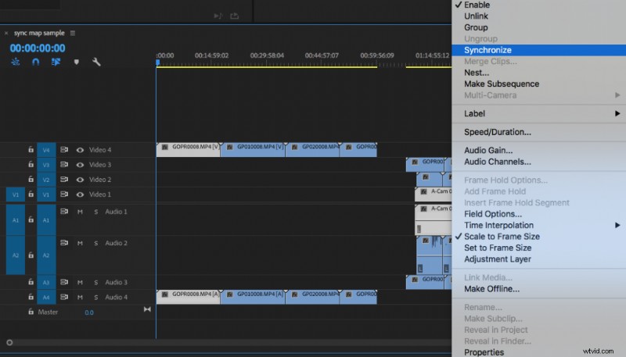Toggle the nest sequences insert option
This screenshot has height=357, width=626.
16,62
